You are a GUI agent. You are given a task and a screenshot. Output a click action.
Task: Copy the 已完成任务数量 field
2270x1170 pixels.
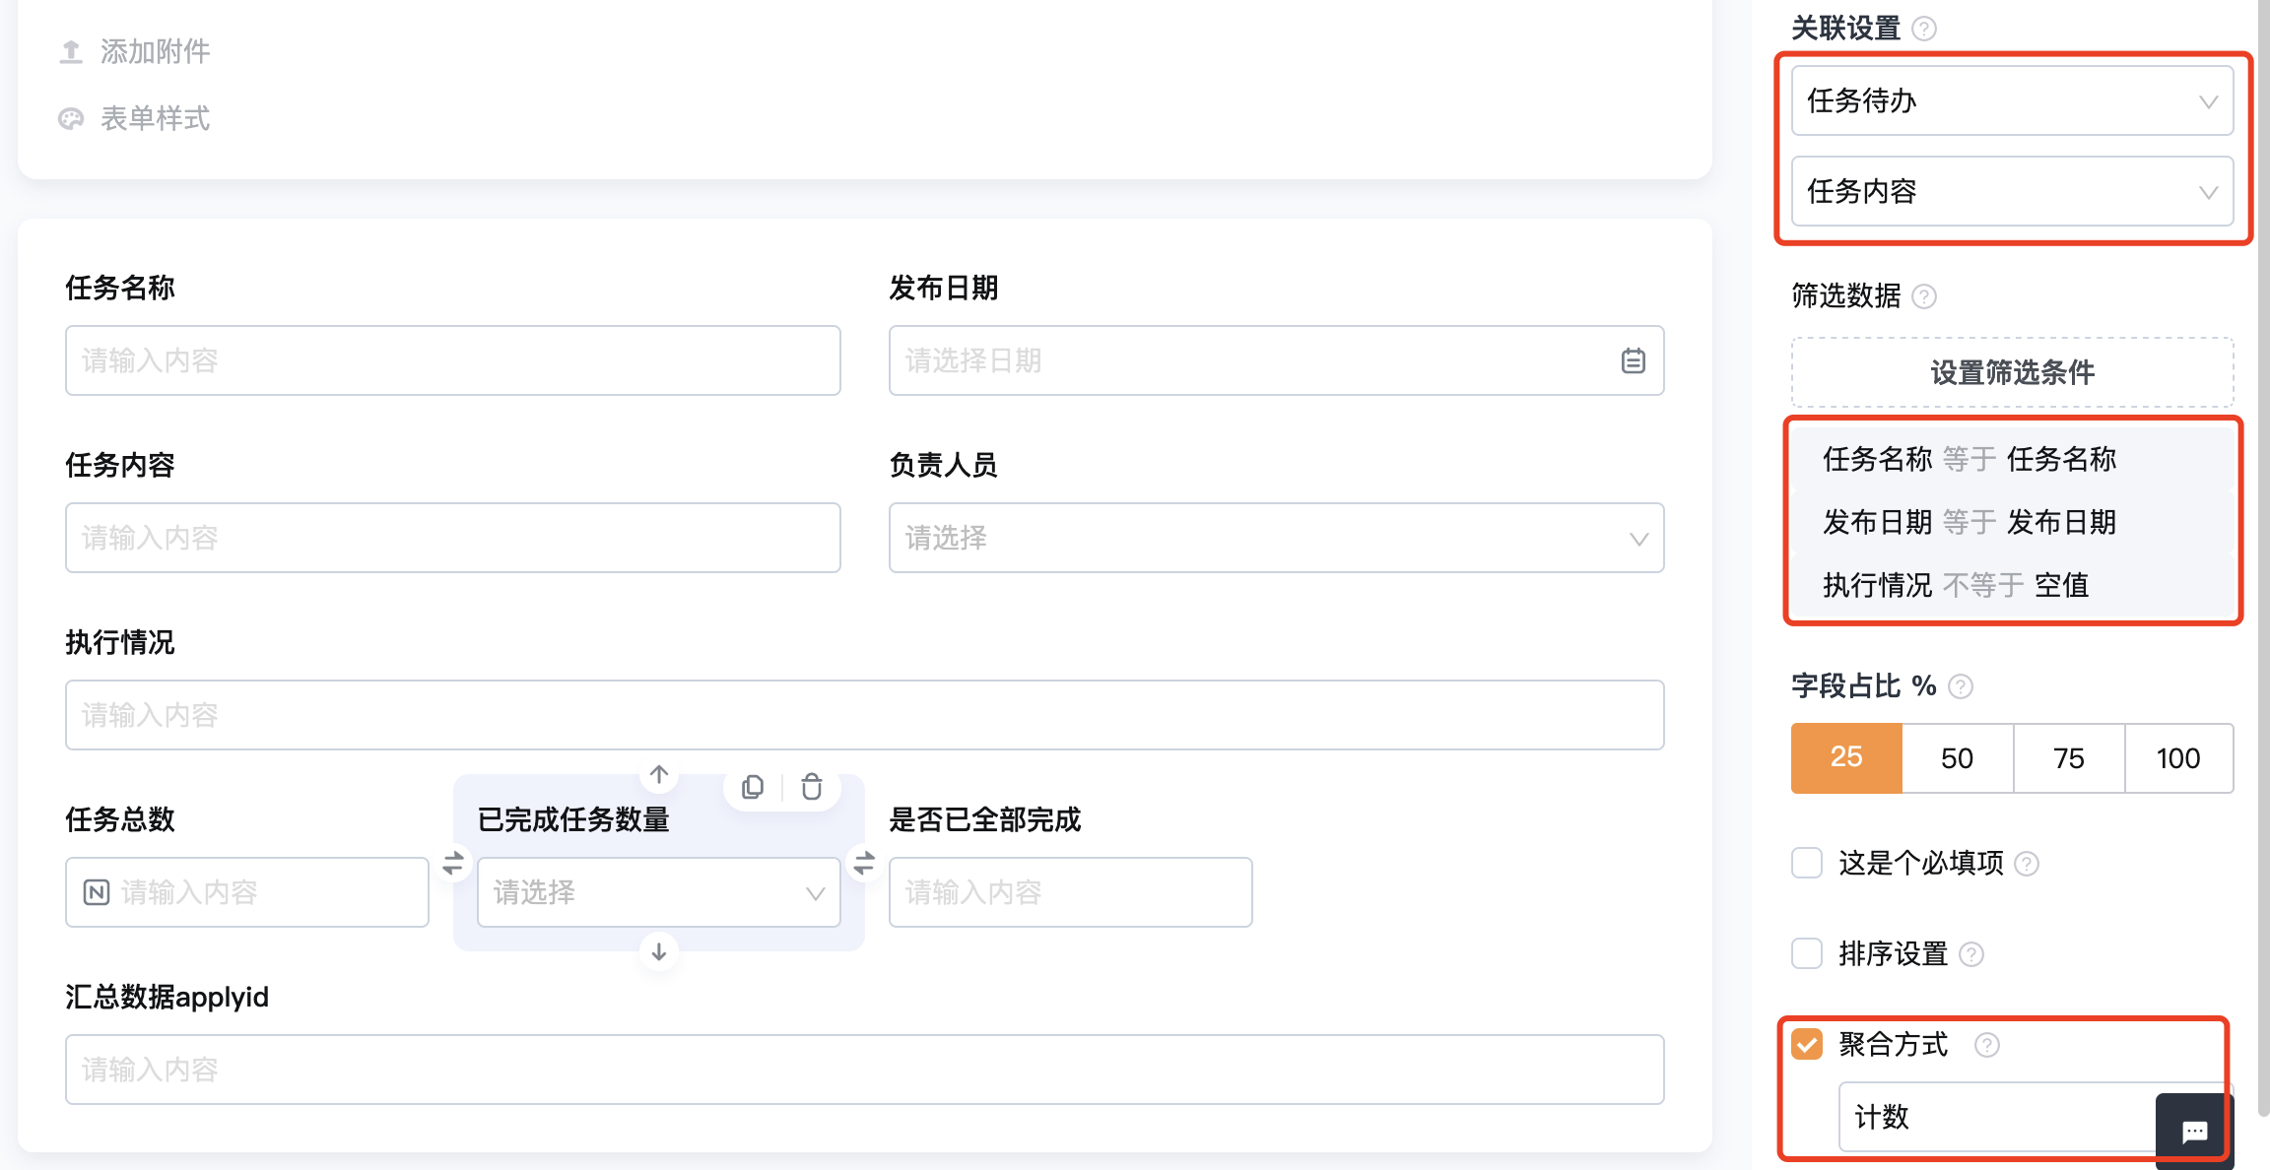(x=753, y=787)
